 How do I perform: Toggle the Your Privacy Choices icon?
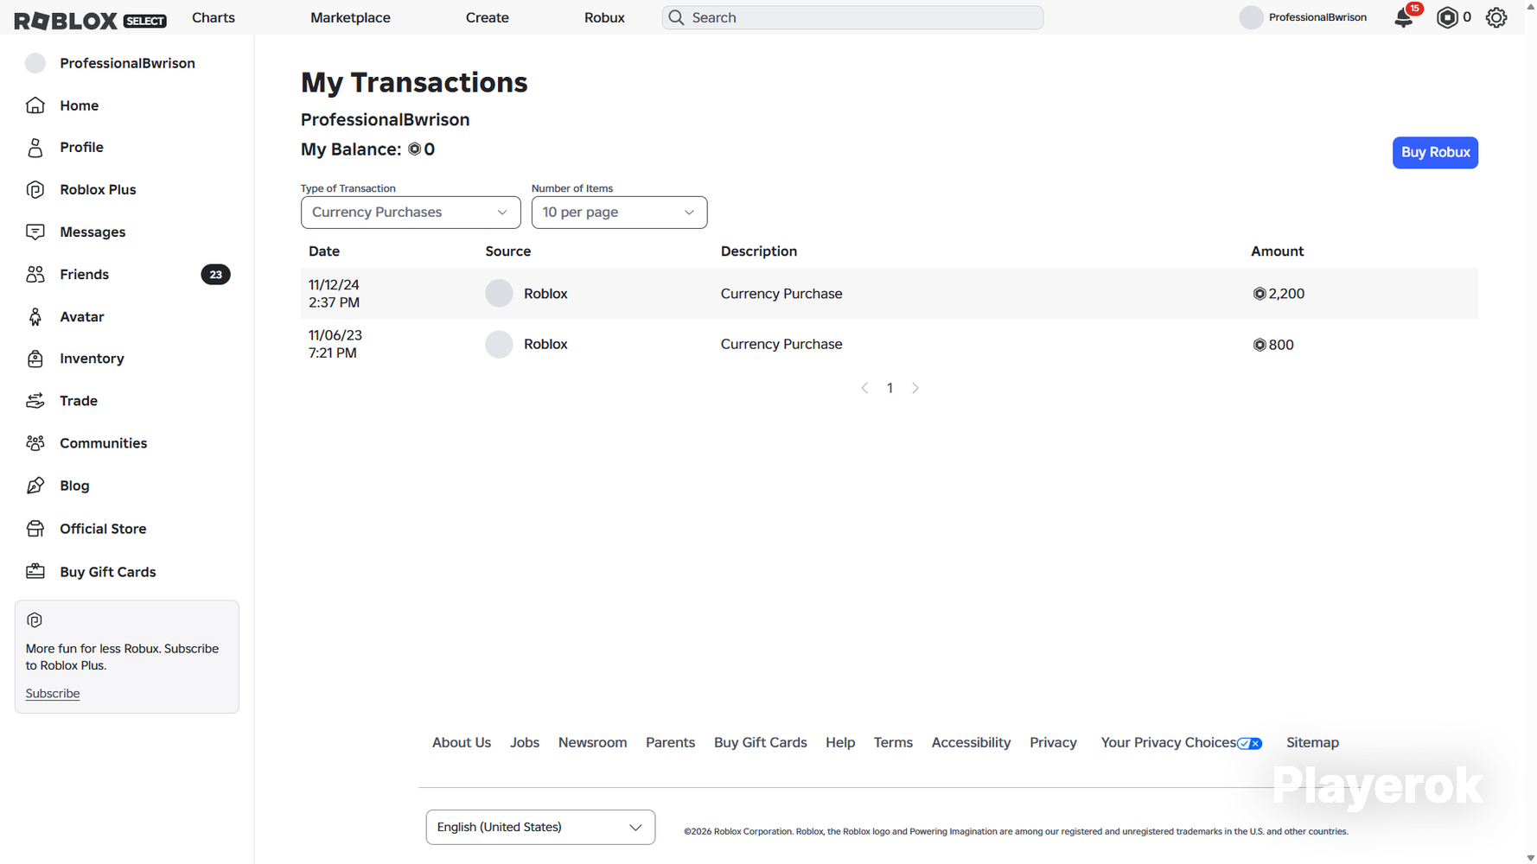coord(1249,743)
